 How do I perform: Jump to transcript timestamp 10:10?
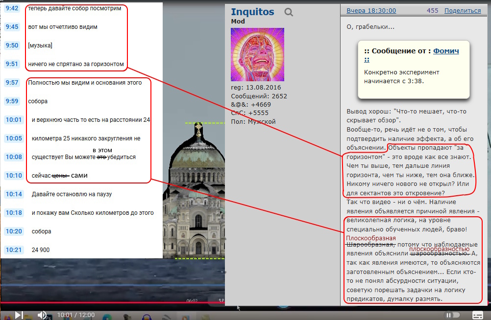click(14, 176)
